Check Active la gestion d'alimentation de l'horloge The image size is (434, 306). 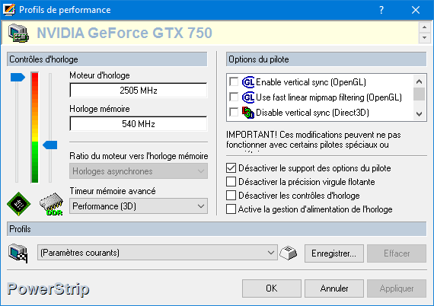coord(231,209)
